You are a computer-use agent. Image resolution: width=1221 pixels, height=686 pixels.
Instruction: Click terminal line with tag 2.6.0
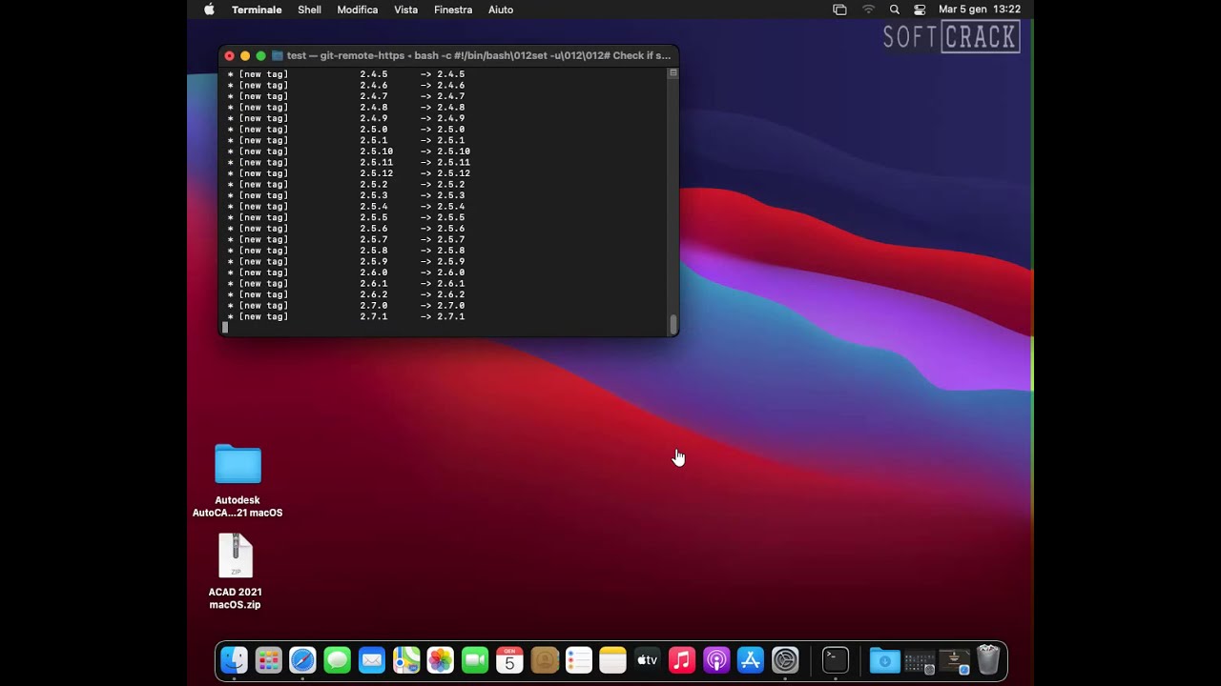pyautogui.click(x=346, y=272)
